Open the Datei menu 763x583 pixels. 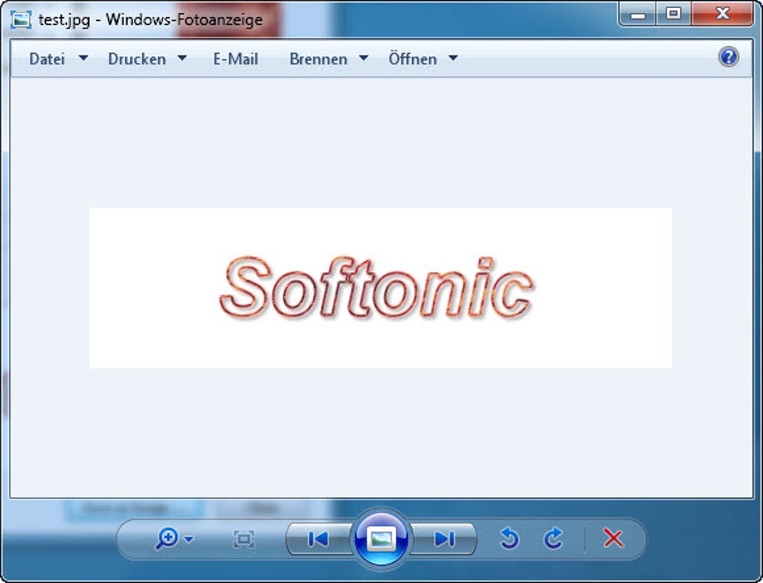coord(47,59)
